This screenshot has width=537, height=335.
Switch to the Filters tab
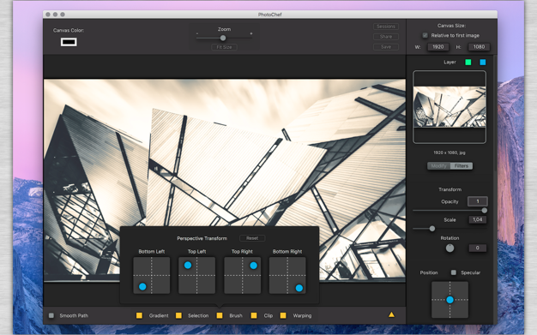462,166
